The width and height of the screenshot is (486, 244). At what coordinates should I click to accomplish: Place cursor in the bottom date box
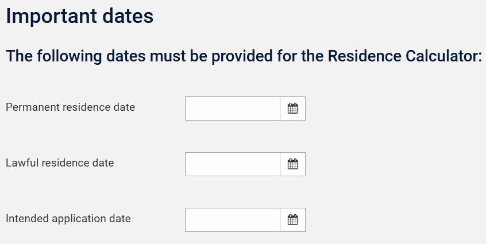point(232,220)
